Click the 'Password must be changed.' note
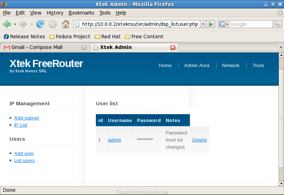The height and width of the screenshot is (195, 284). click(176, 140)
